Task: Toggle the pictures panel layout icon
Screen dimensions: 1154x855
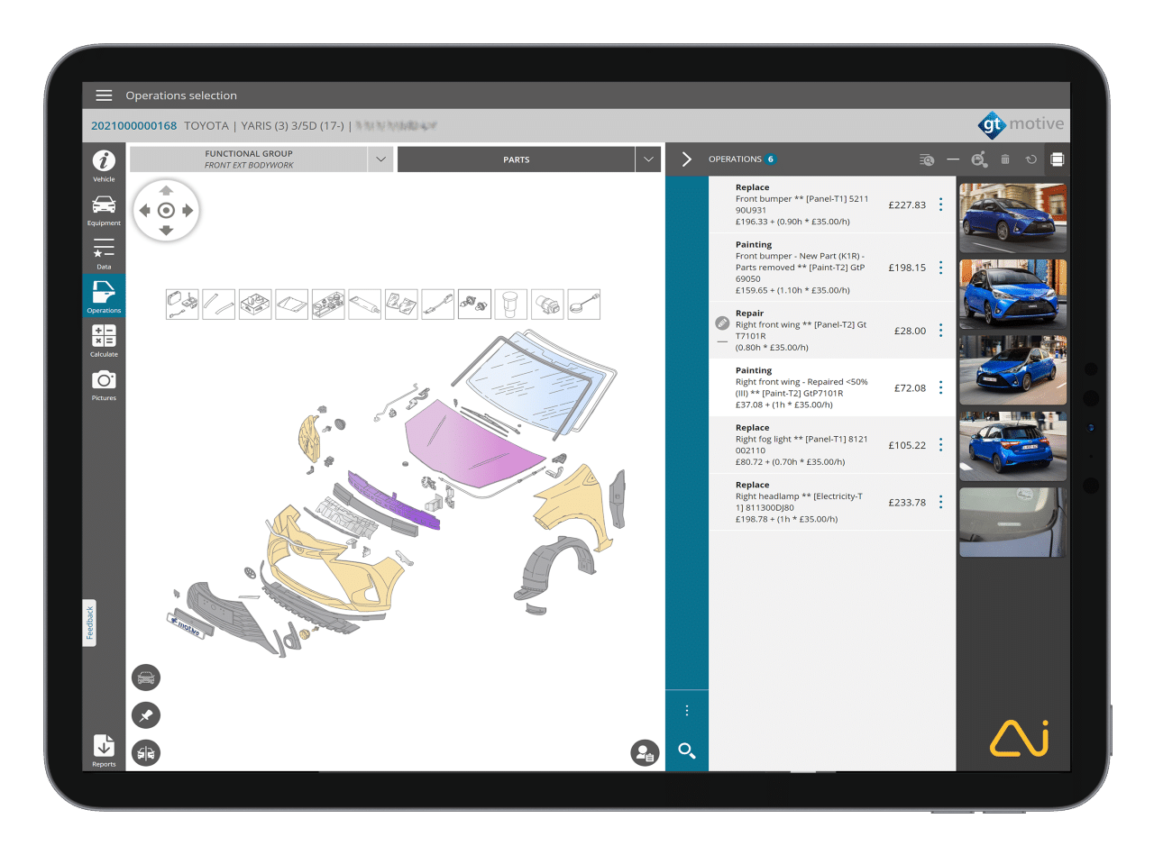Action: (1058, 159)
